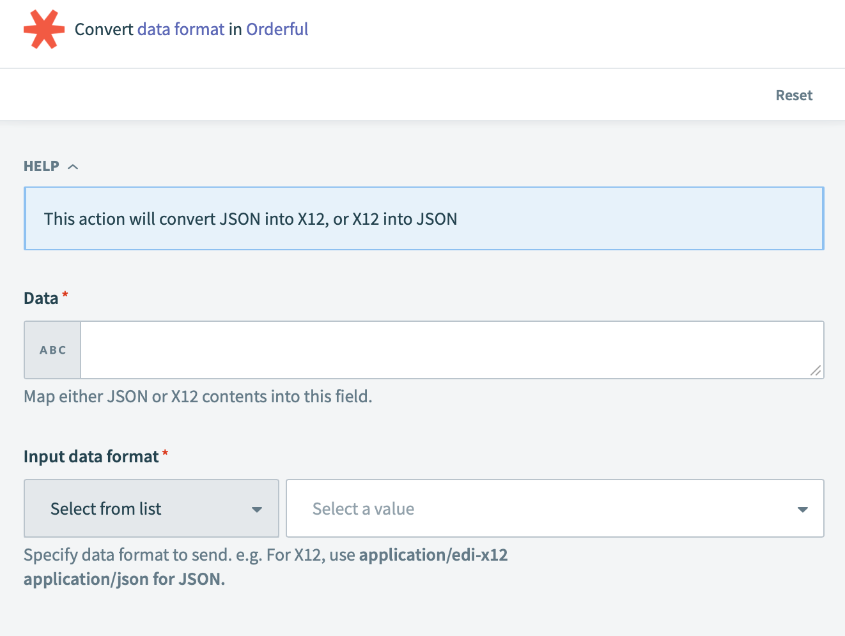This screenshot has width=845, height=636.
Task: Click the Data field resize handle
Action: click(816, 370)
